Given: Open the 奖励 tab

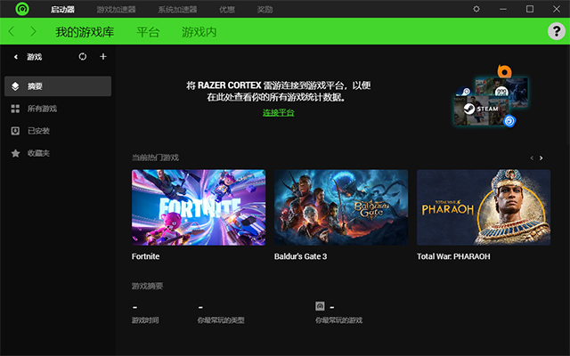Looking at the screenshot, I should click(x=265, y=10).
